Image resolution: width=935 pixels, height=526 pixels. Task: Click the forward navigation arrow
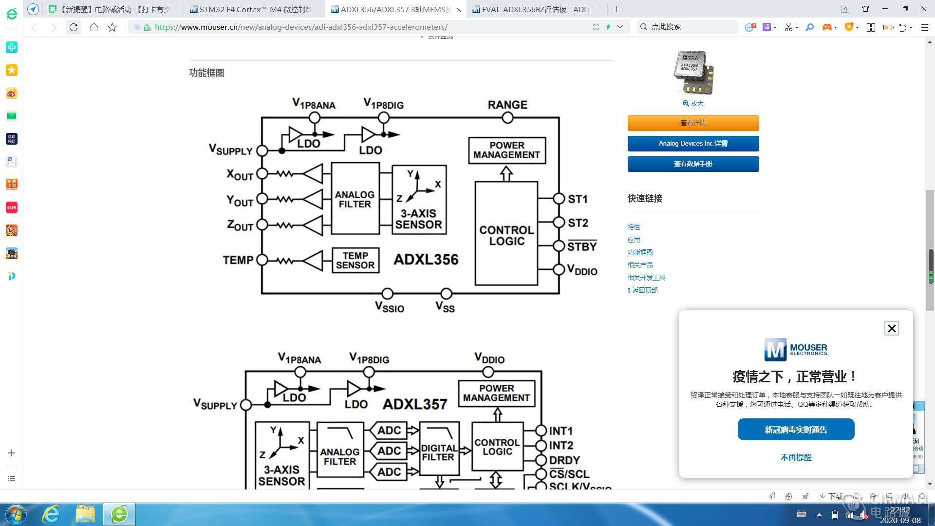pos(54,27)
